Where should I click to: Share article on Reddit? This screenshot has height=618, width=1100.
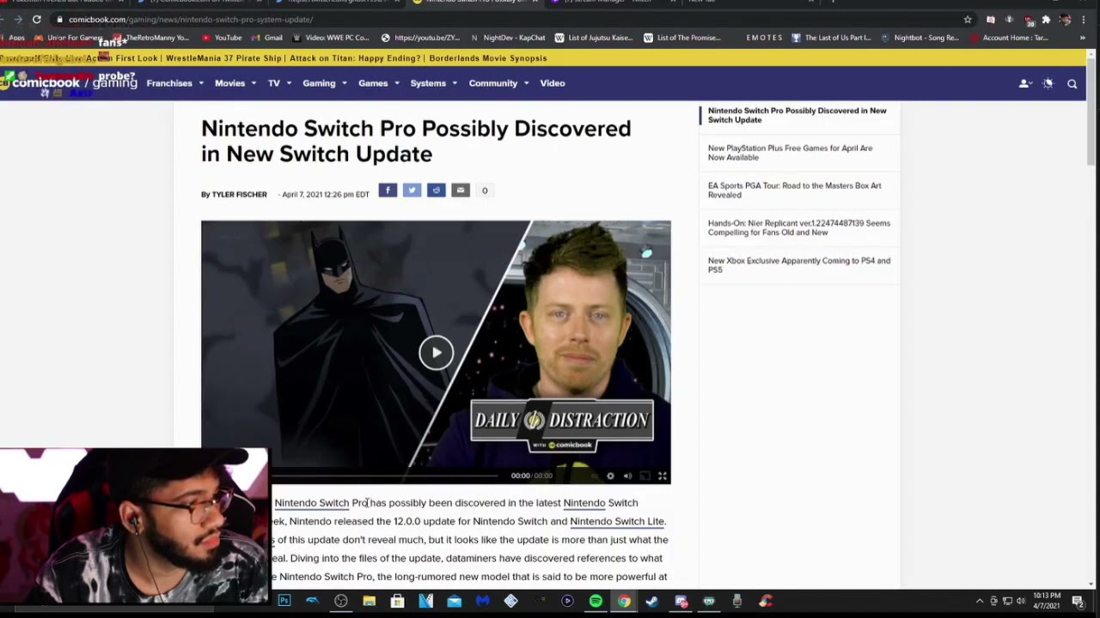(436, 190)
